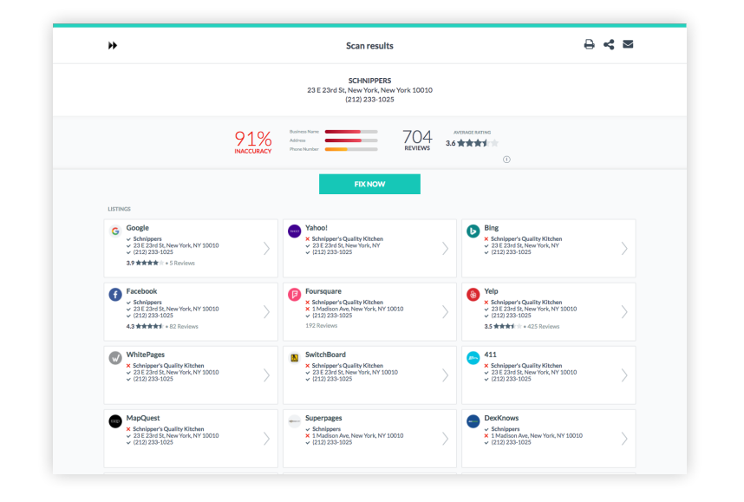Screen dimensions: 744x502
Task: Click the Foursquare logo icon
Action: pos(294,294)
